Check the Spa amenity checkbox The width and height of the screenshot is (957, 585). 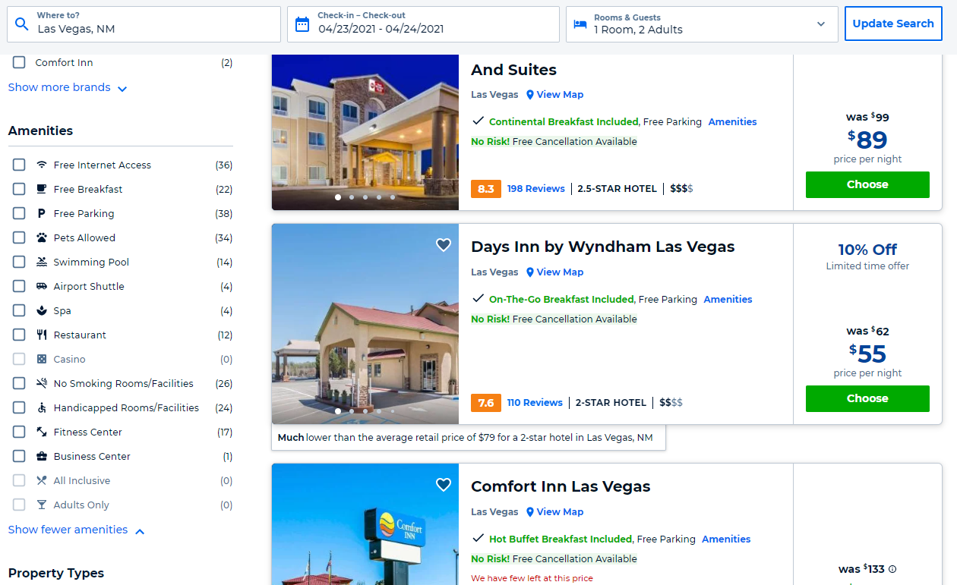19,310
